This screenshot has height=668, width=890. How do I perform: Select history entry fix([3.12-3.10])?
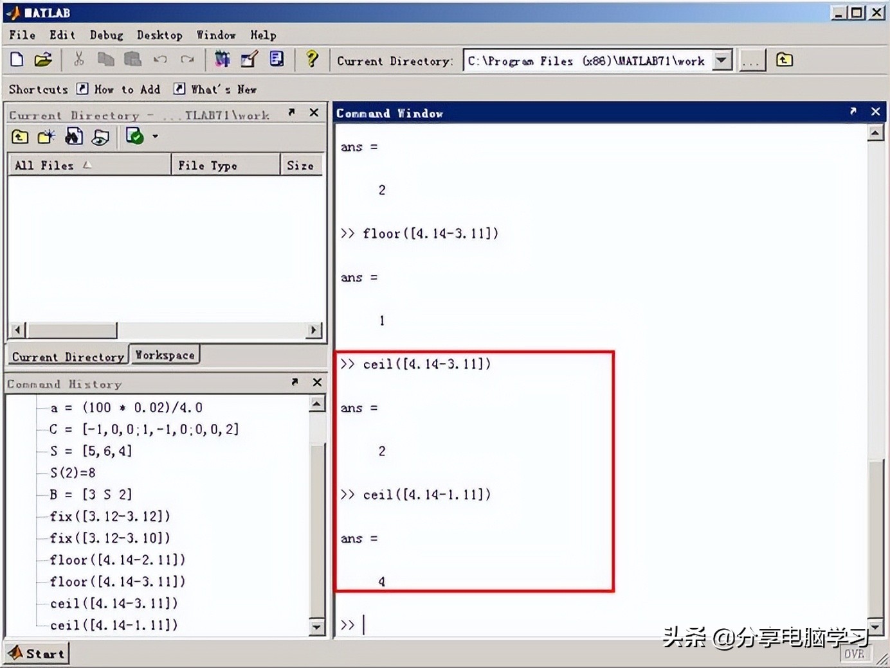point(110,538)
